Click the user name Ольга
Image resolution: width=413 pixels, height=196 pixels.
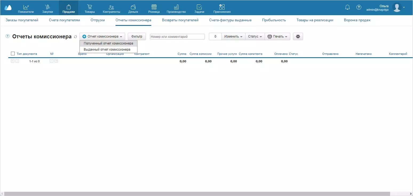coord(384,6)
